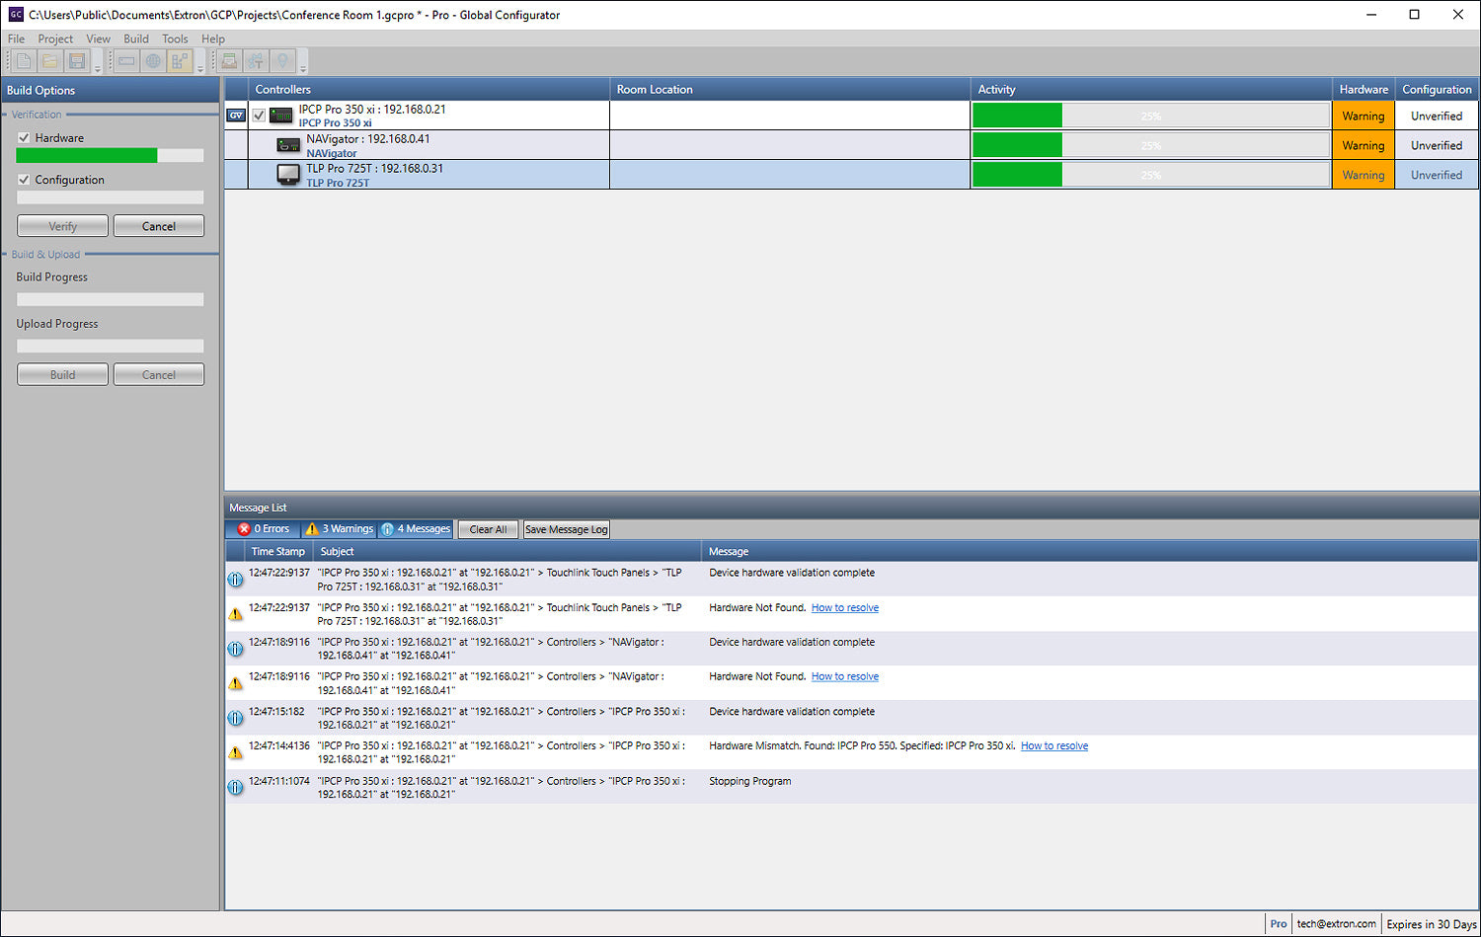Click info icon on Stopping Program row
Image resolution: width=1481 pixels, height=937 pixels.
point(235,787)
